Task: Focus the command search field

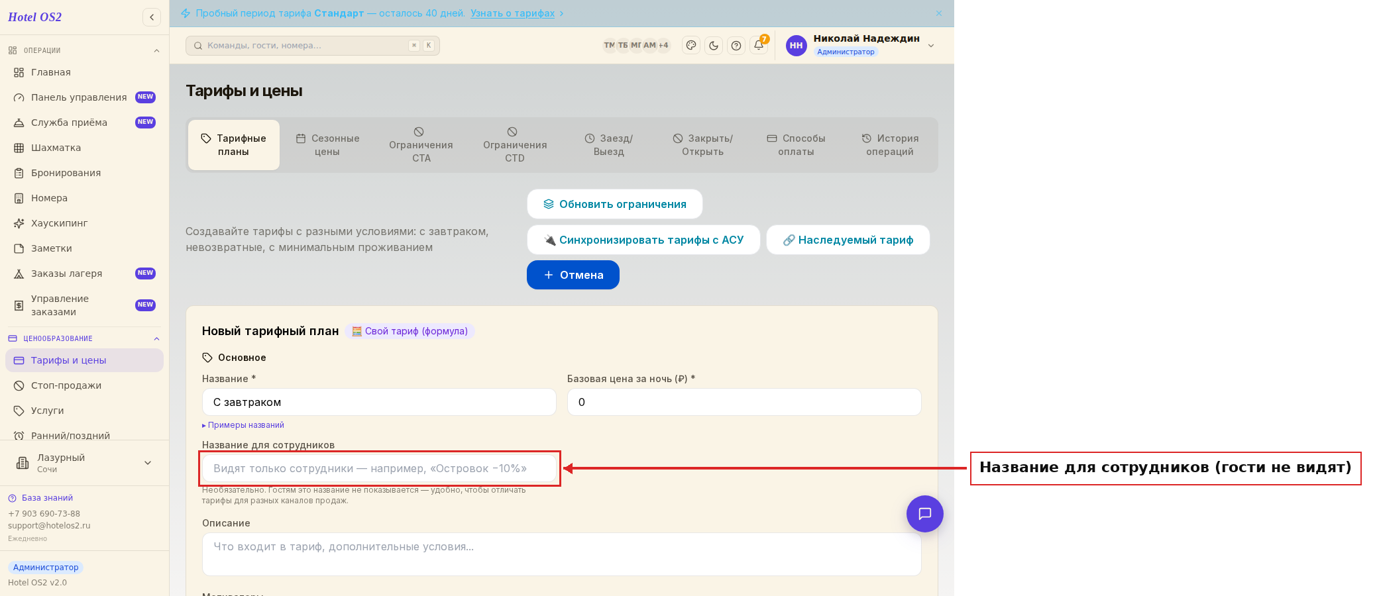Action: [x=313, y=46]
